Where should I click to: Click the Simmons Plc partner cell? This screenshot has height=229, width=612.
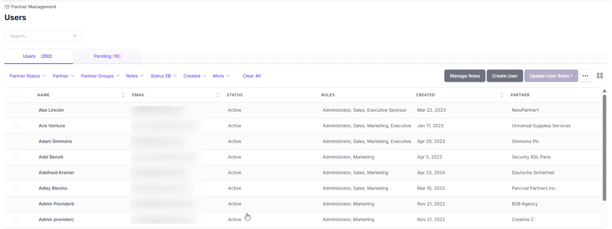click(525, 141)
